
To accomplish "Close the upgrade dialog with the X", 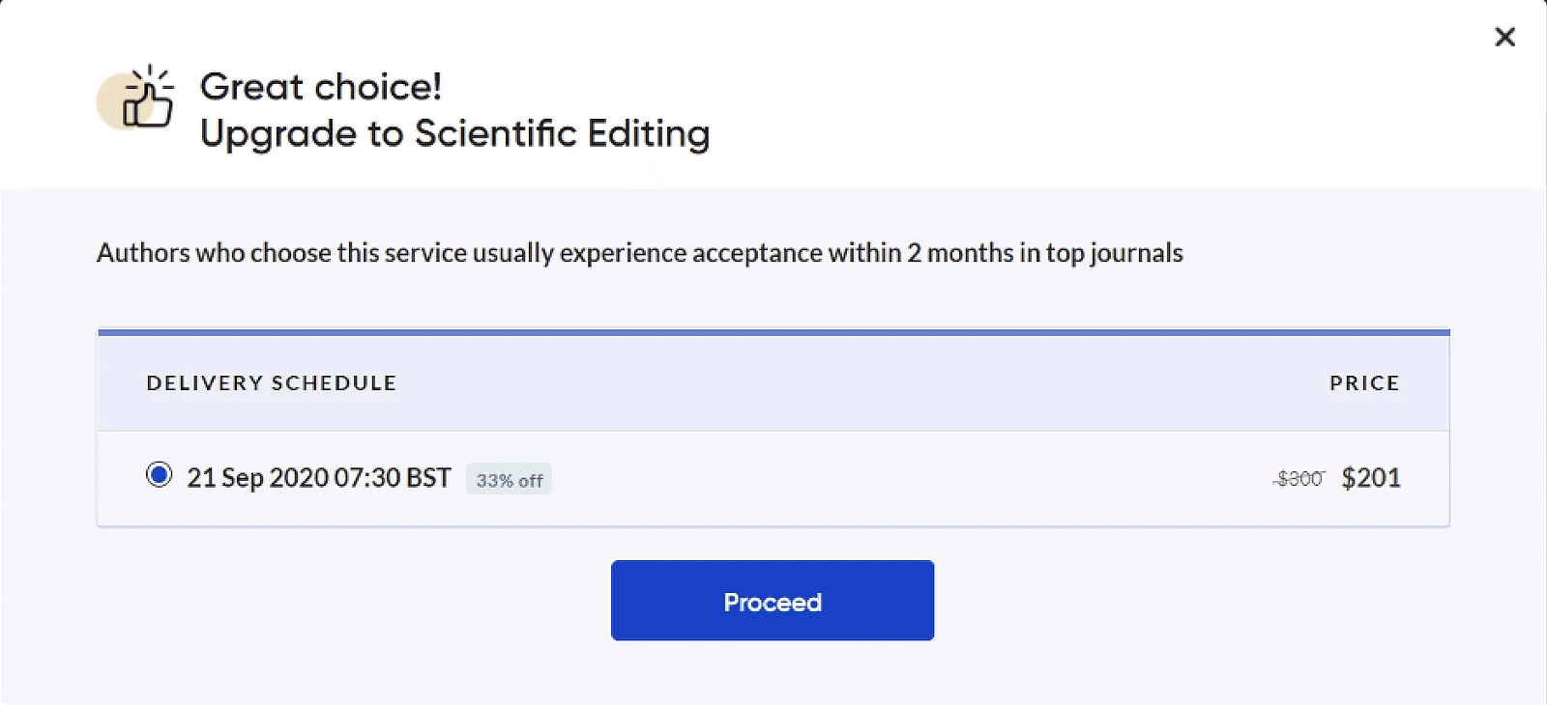I will click(x=1504, y=37).
